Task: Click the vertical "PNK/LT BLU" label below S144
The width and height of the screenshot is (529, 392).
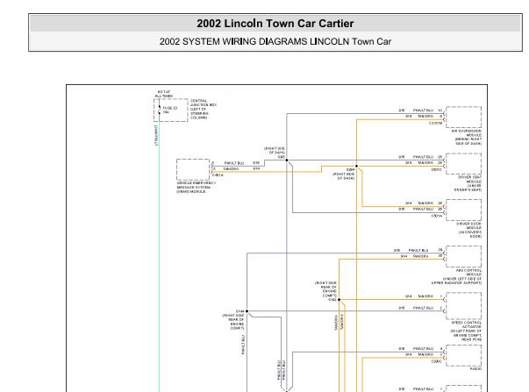Action: click(243, 345)
